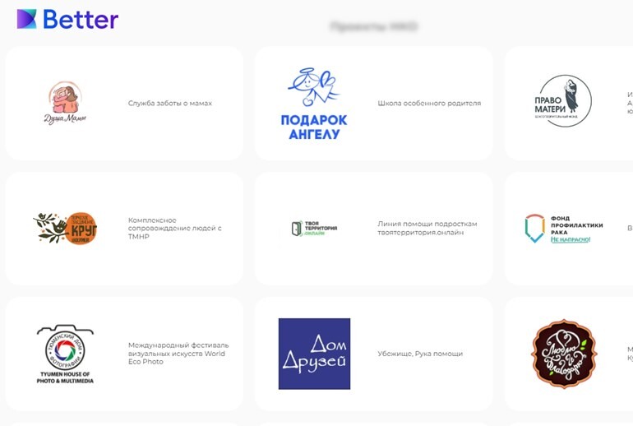Click the Better logo in header
Screen dimensions: 633x426
pyautogui.click(x=67, y=19)
